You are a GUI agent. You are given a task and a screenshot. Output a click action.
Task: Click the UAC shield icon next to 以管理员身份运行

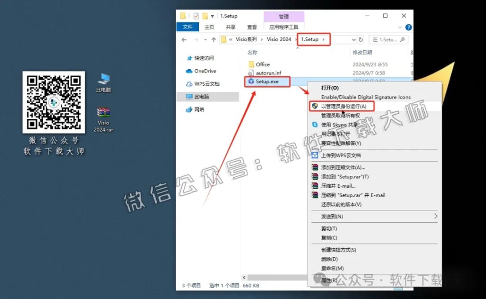[316, 106]
